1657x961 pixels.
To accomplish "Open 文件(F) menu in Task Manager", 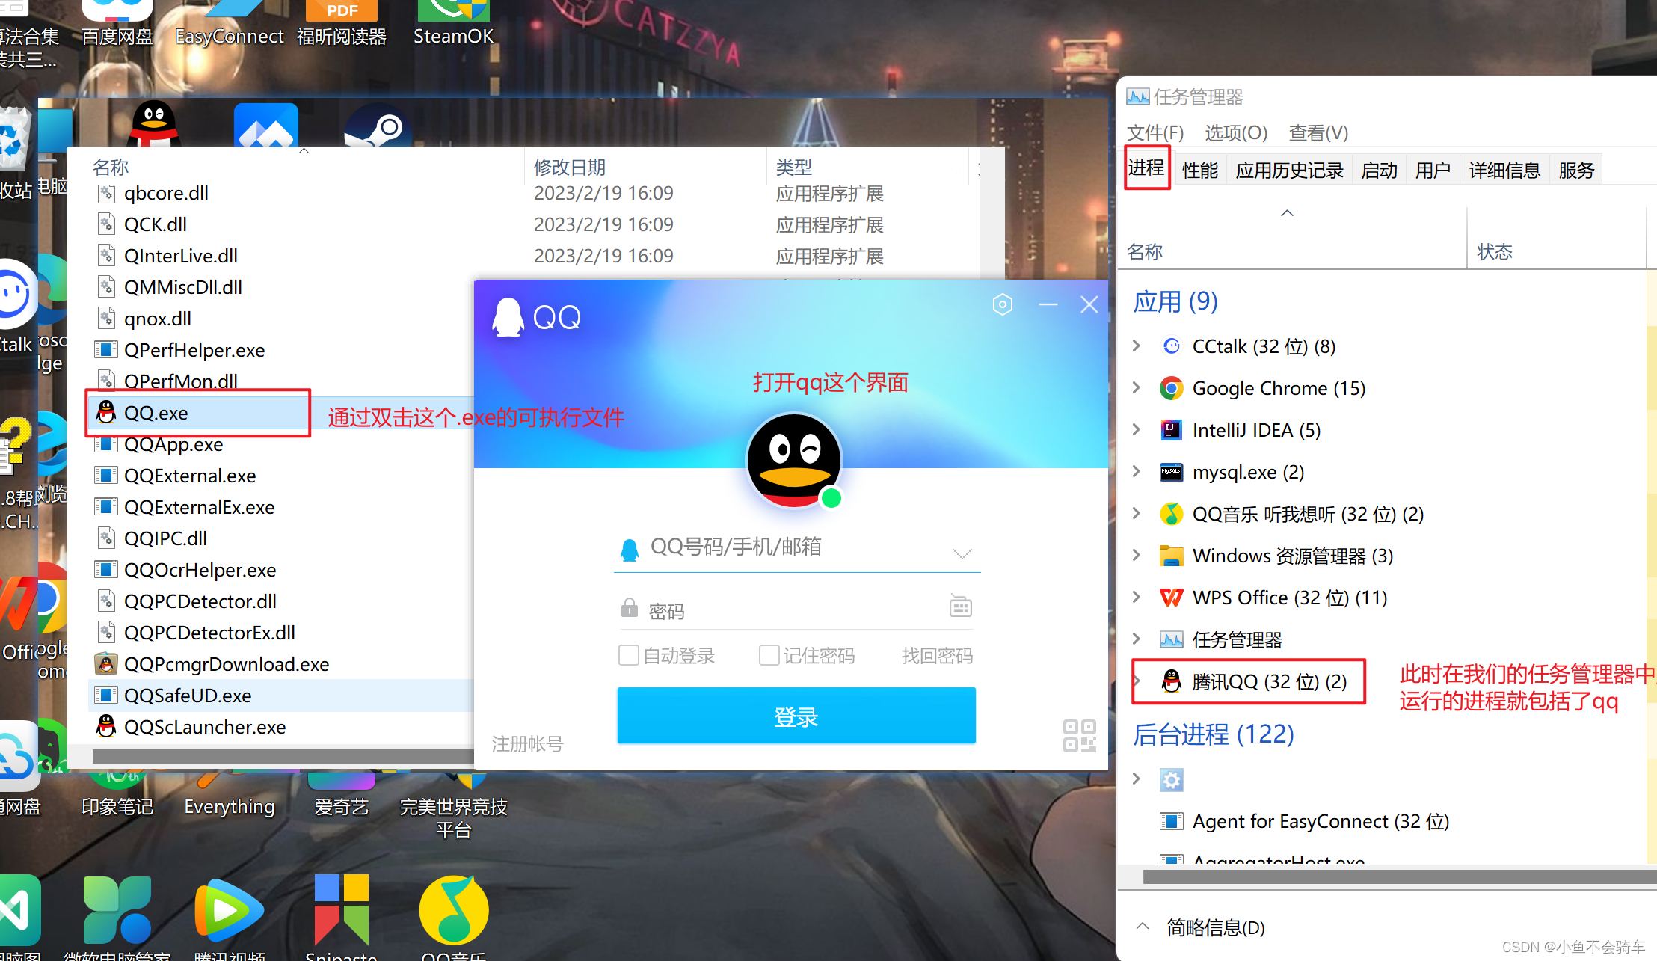I will pos(1155,133).
